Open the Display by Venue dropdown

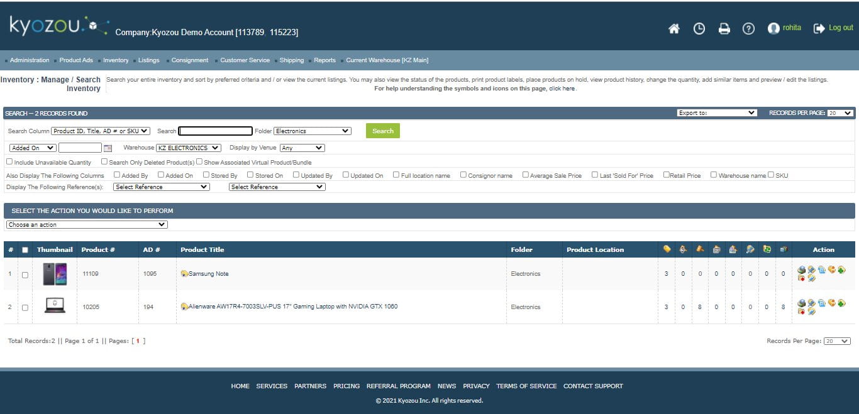(x=302, y=148)
